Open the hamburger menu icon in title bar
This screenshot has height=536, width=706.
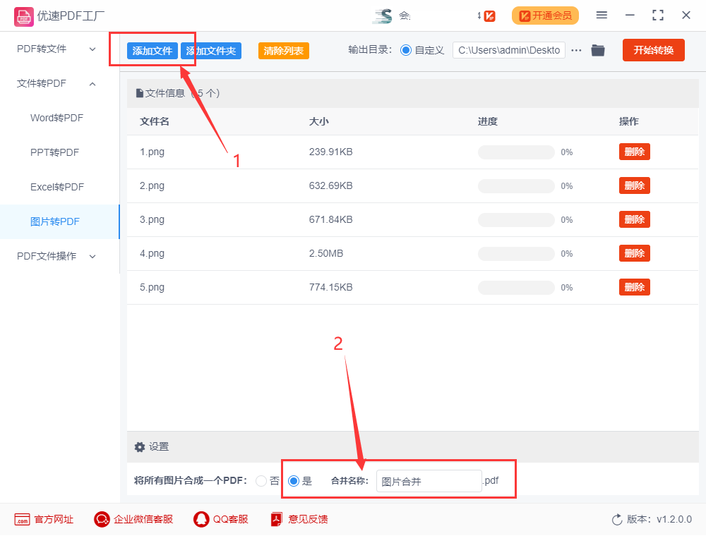pyautogui.click(x=602, y=16)
